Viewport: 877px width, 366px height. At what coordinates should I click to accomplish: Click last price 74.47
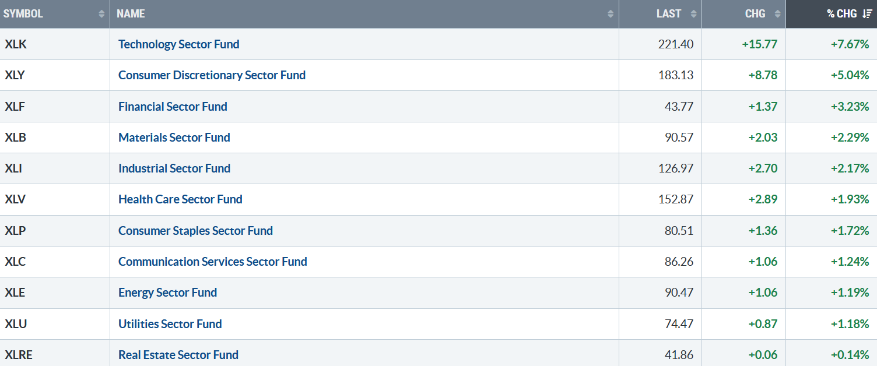(x=679, y=324)
